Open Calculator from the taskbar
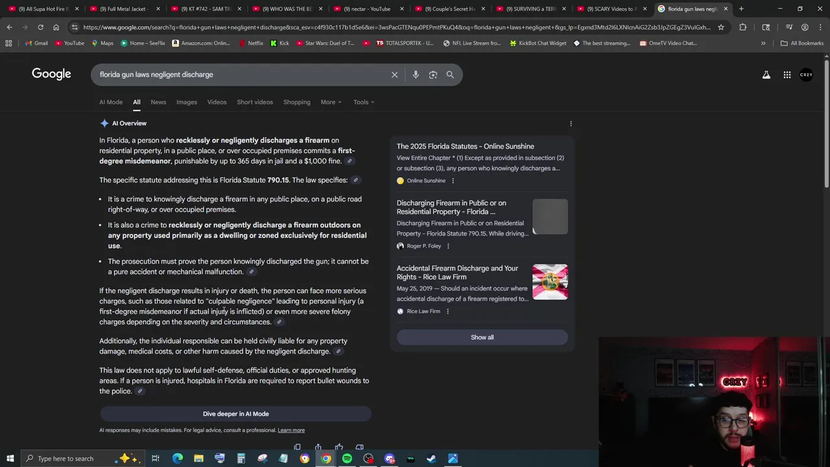 coord(241,459)
